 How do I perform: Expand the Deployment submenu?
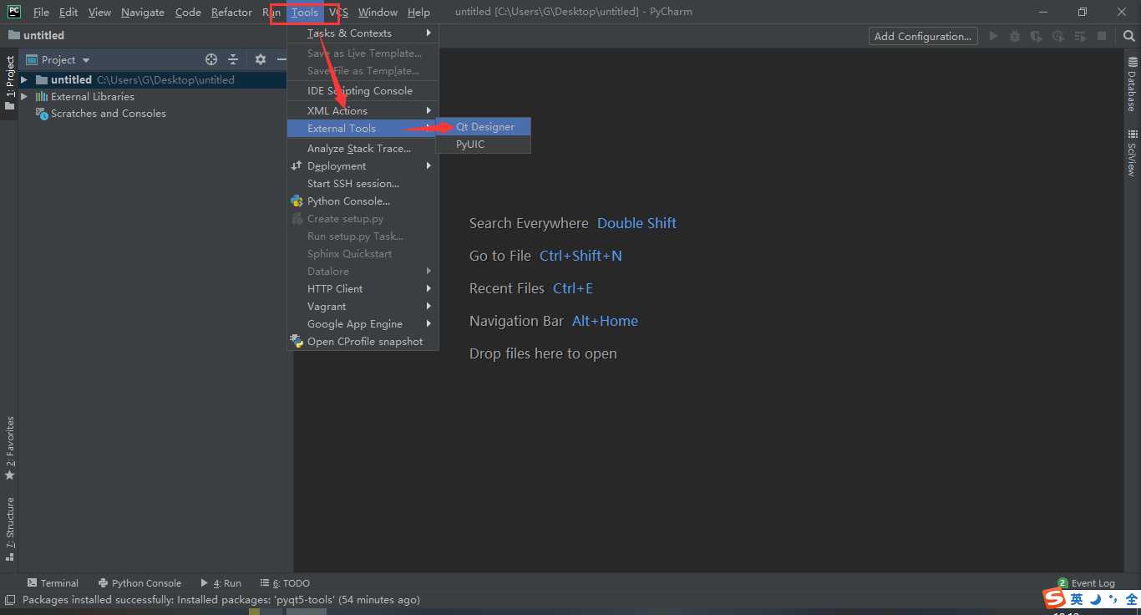[363, 166]
